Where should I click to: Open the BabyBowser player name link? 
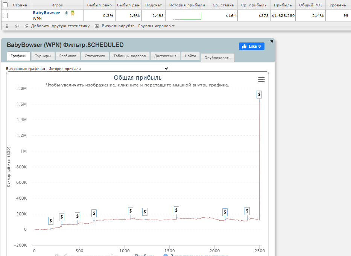[46, 13]
